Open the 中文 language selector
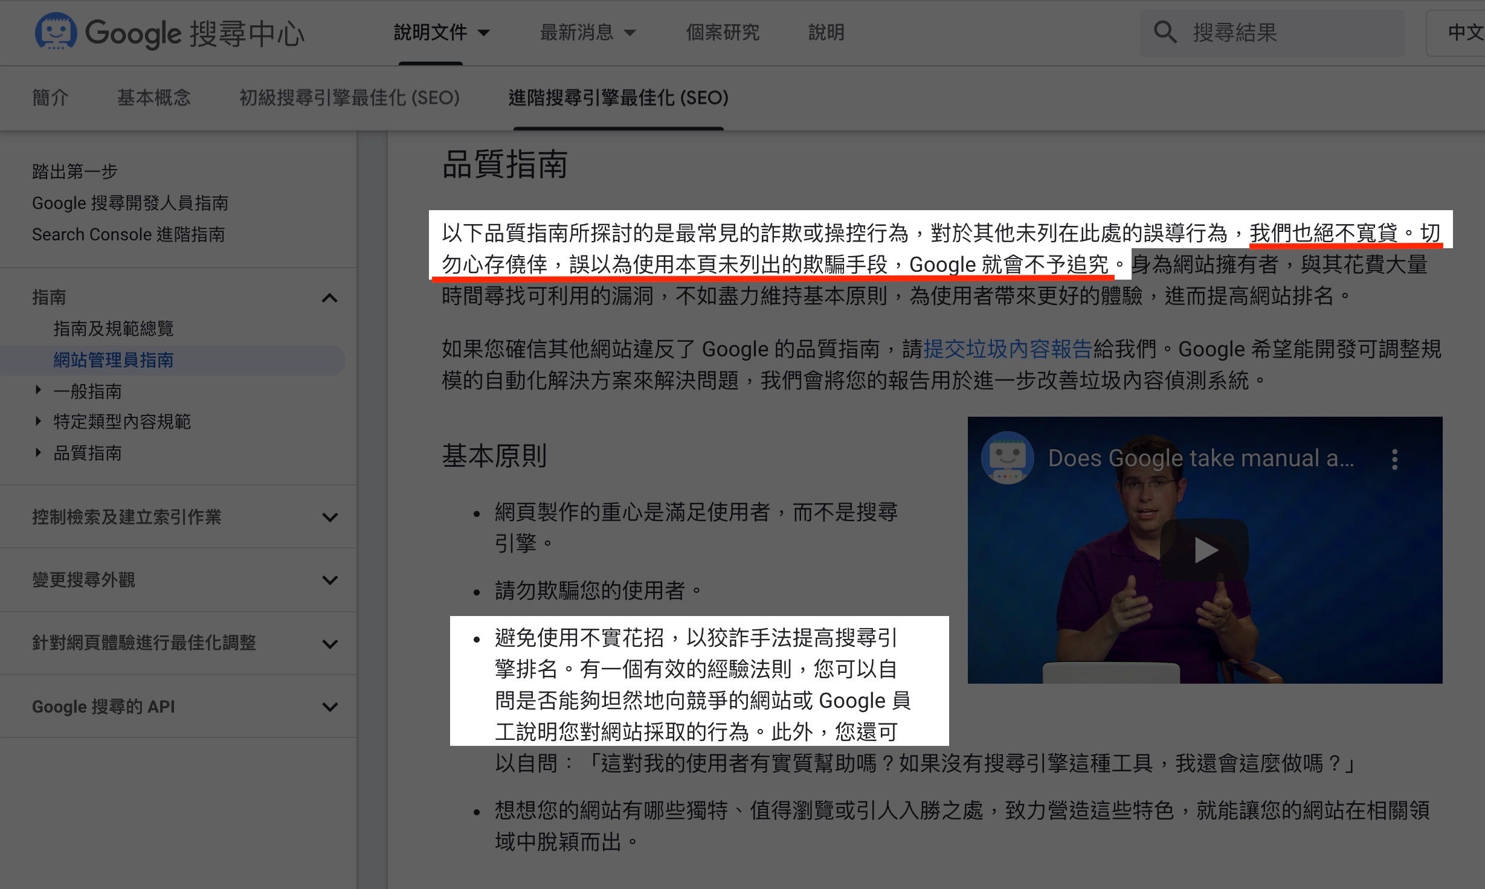 (1457, 33)
